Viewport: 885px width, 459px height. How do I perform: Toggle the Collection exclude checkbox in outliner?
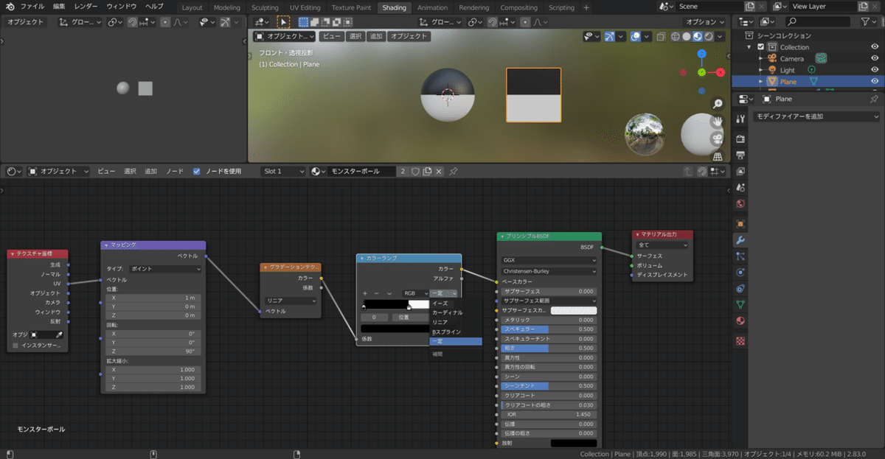coord(761,47)
